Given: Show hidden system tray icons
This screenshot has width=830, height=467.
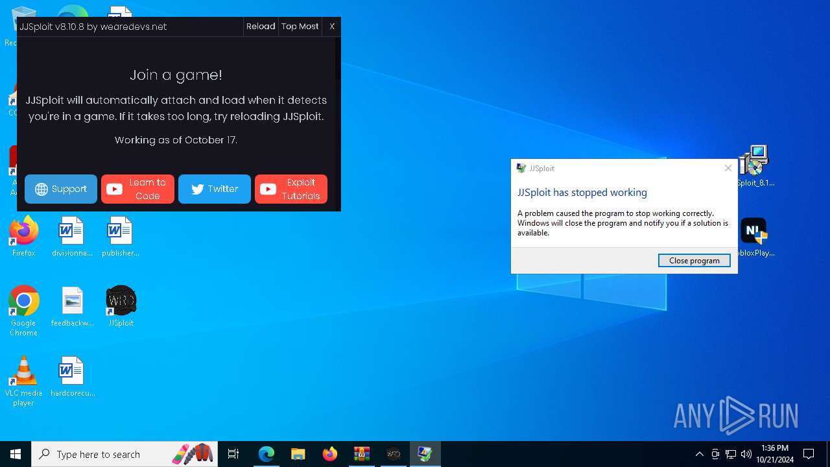Looking at the screenshot, I should [699, 454].
